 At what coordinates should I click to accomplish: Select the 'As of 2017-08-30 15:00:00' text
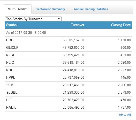click(26, 33)
